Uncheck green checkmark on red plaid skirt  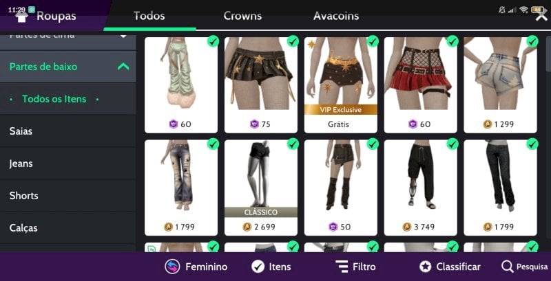pyautogui.click(x=453, y=41)
